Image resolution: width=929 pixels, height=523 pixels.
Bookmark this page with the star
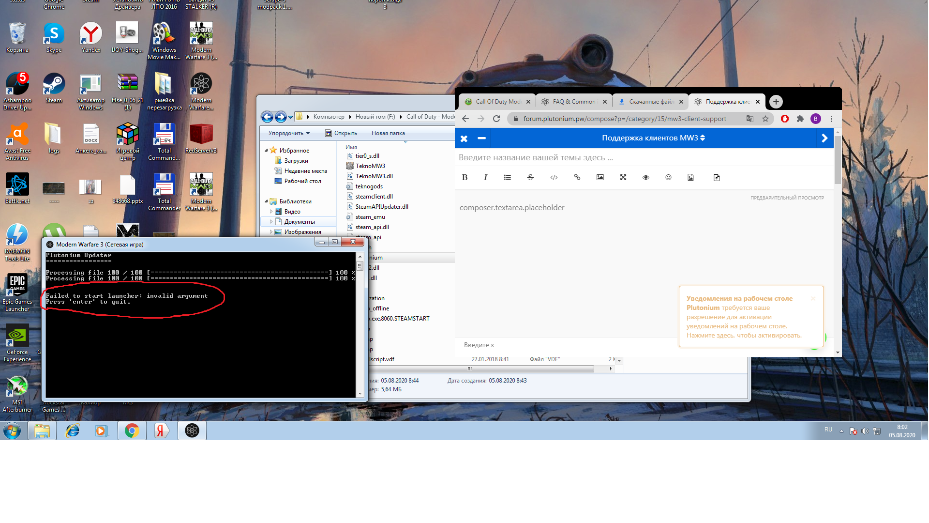(x=765, y=119)
